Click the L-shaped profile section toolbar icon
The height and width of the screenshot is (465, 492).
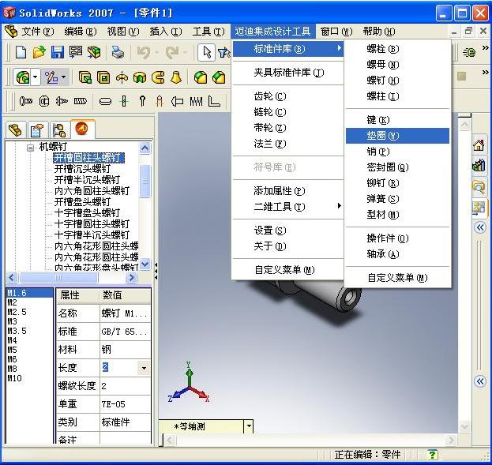214,101
